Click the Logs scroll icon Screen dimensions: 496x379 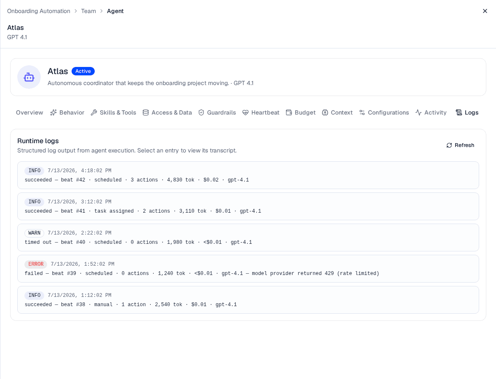point(459,112)
